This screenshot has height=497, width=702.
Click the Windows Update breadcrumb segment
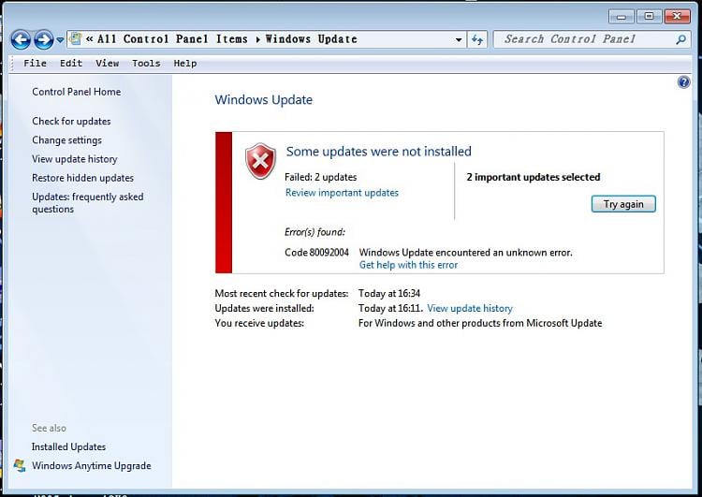coord(311,39)
